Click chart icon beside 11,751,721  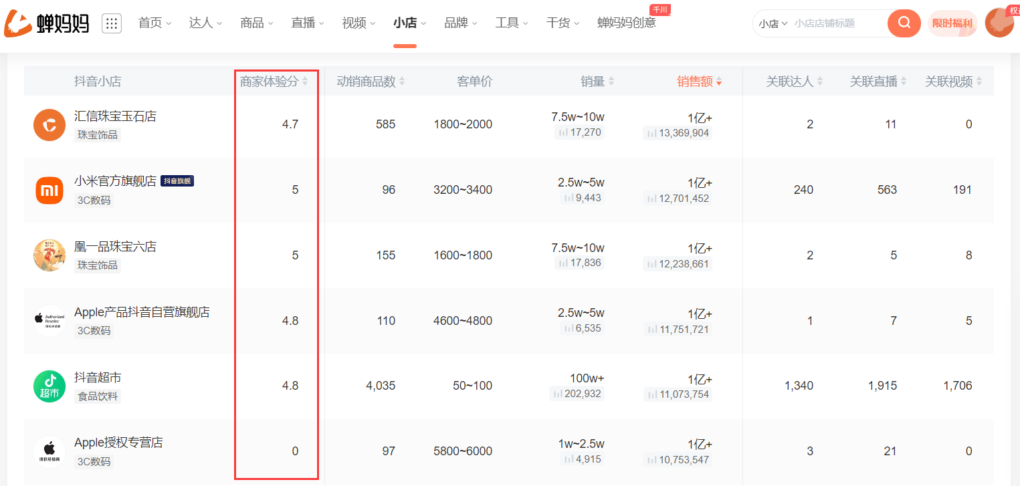tap(651, 330)
